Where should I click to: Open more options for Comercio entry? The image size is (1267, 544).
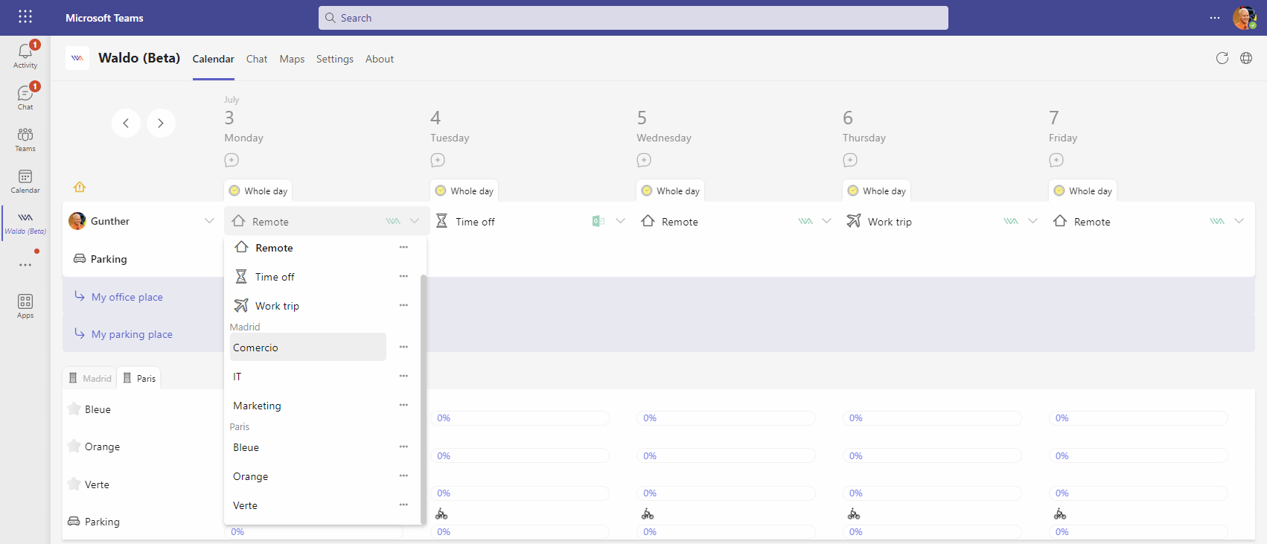click(x=403, y=347)
